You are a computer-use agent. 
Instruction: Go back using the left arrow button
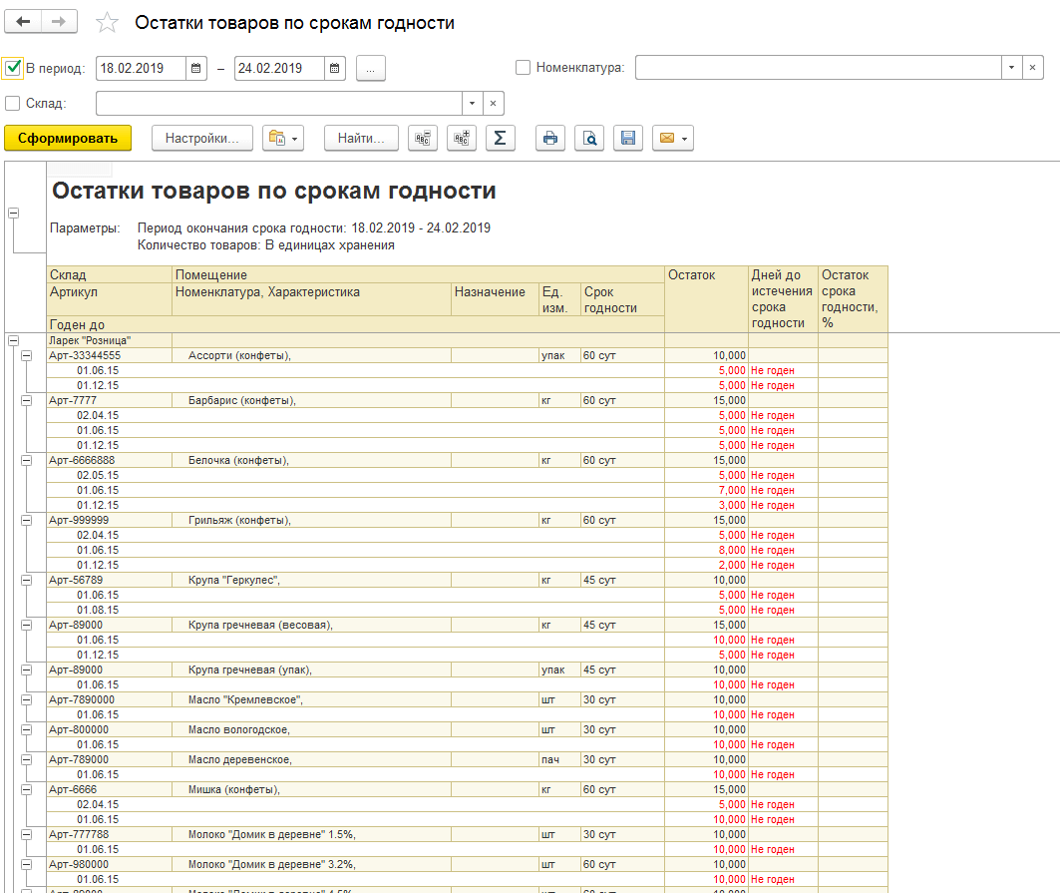pos(23,22)
